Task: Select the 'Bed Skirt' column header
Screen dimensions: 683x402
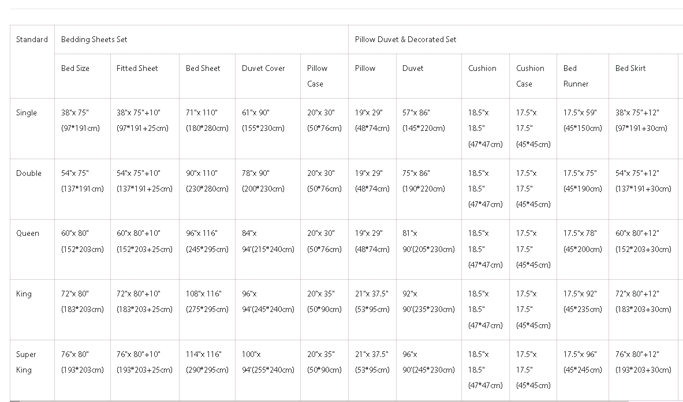Action: pos(630,68)
